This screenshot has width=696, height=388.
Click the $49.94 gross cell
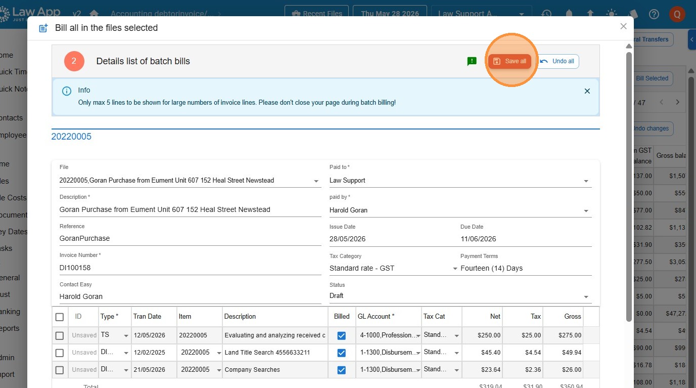(564, 353)
